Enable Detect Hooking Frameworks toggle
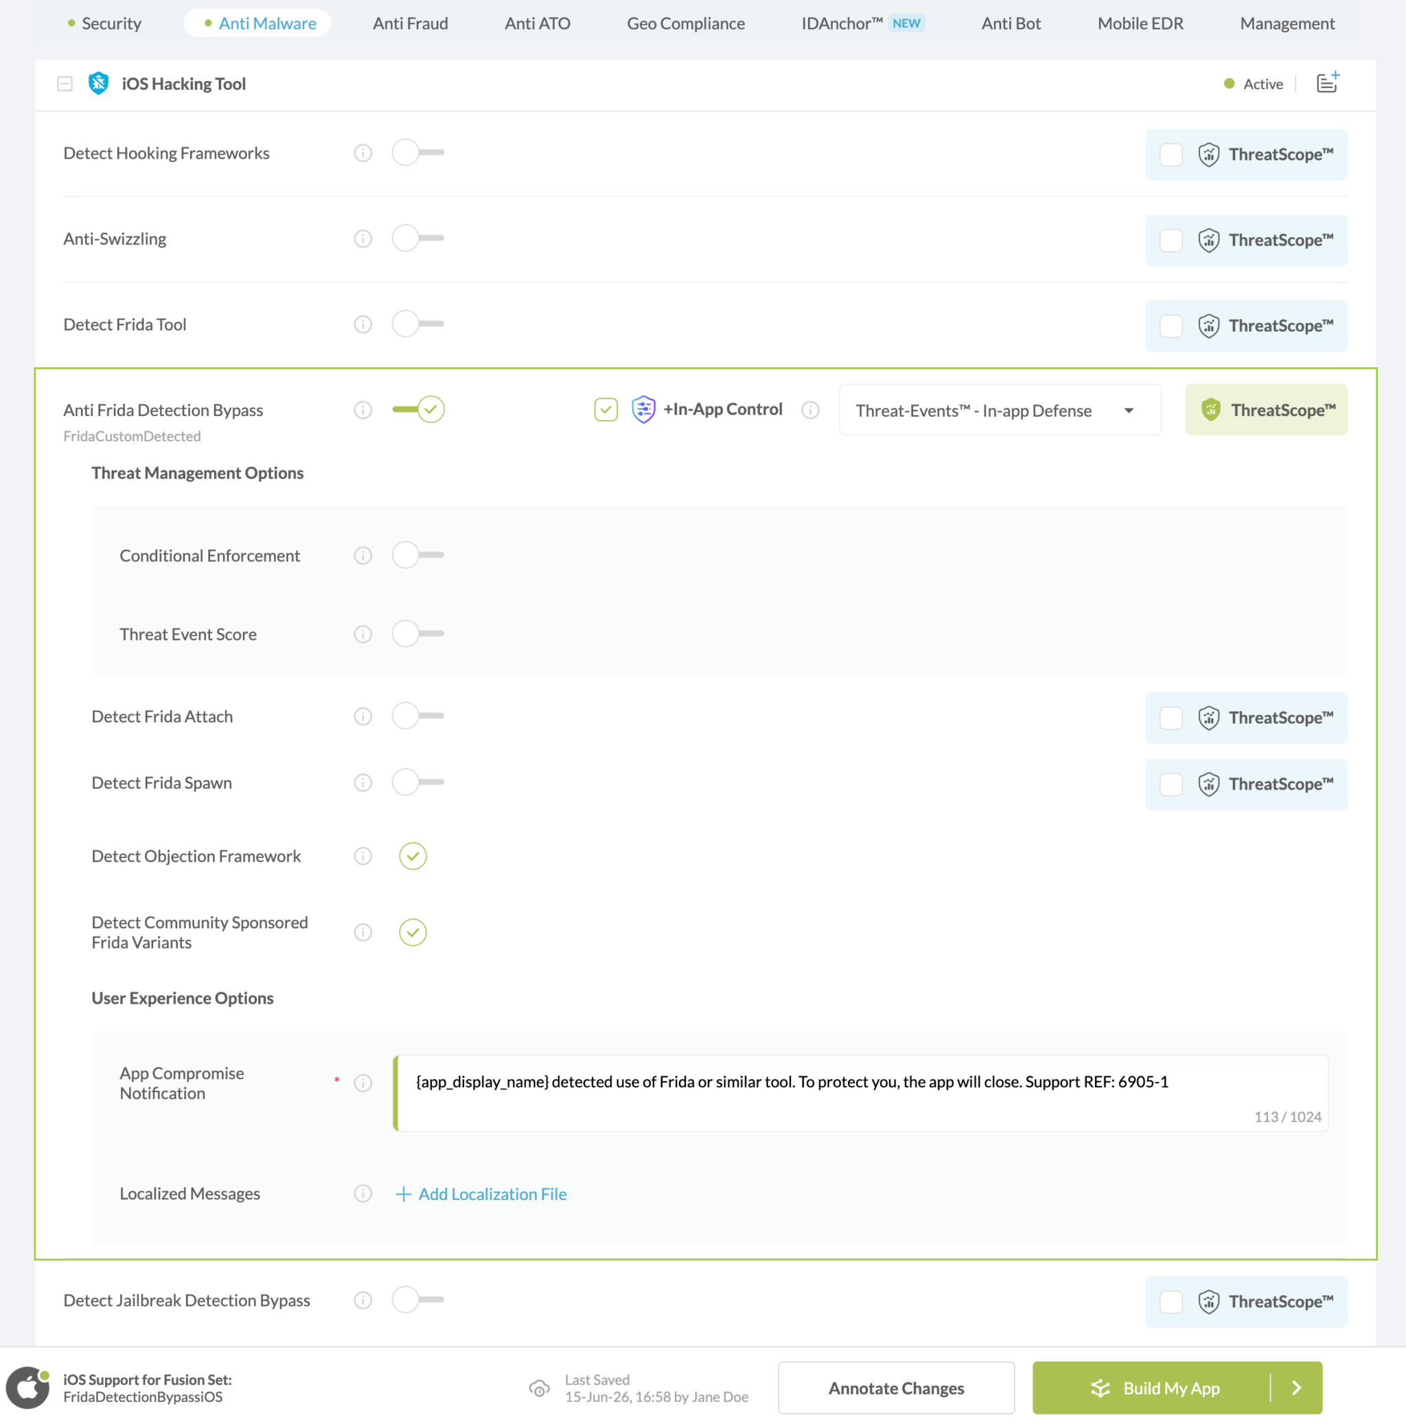The height and width of the screenshot is (1426, 1406). coord(417,153)
